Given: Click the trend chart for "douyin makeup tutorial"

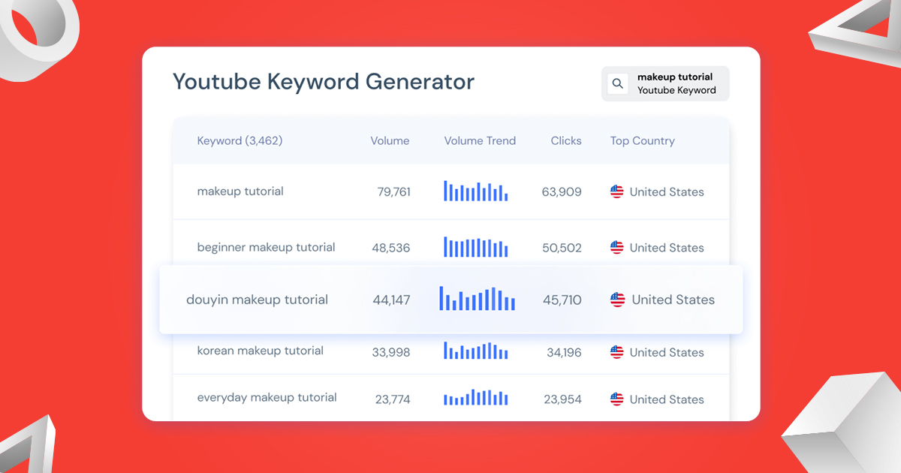Looking at the screenshot, I should point(477,298).
